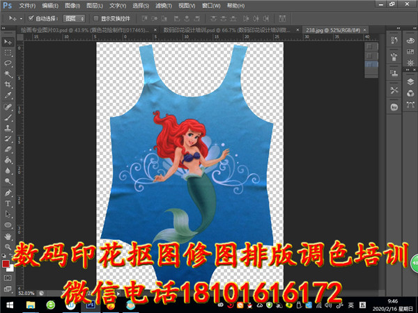The height and width of the screenshot is (313, 418).
Task: Select the Move tool in the toolbox
Action: click(x=8, y=42)
